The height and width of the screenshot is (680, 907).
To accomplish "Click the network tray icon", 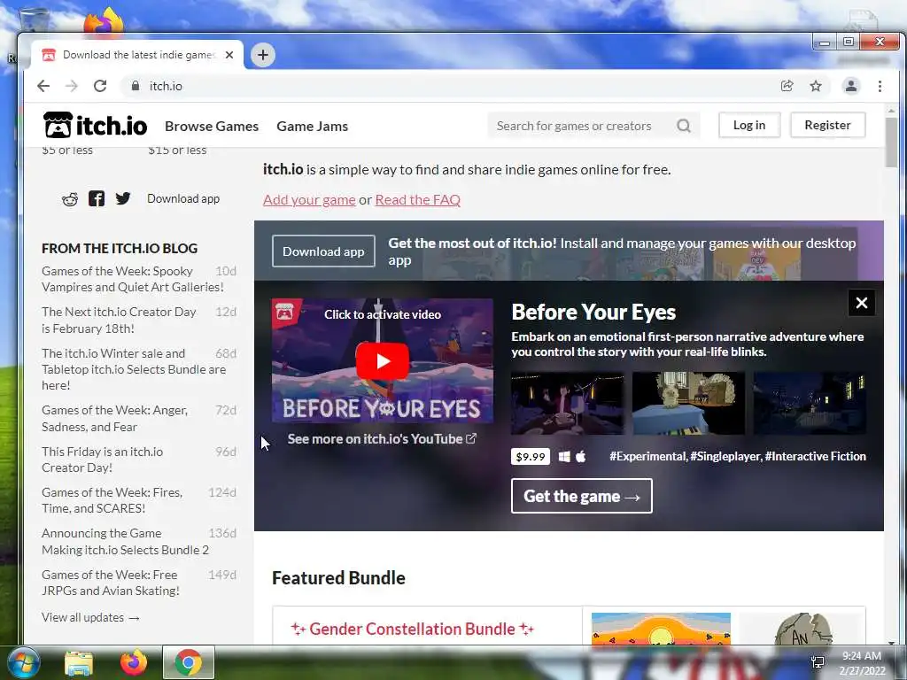I will tap(818, 662).
